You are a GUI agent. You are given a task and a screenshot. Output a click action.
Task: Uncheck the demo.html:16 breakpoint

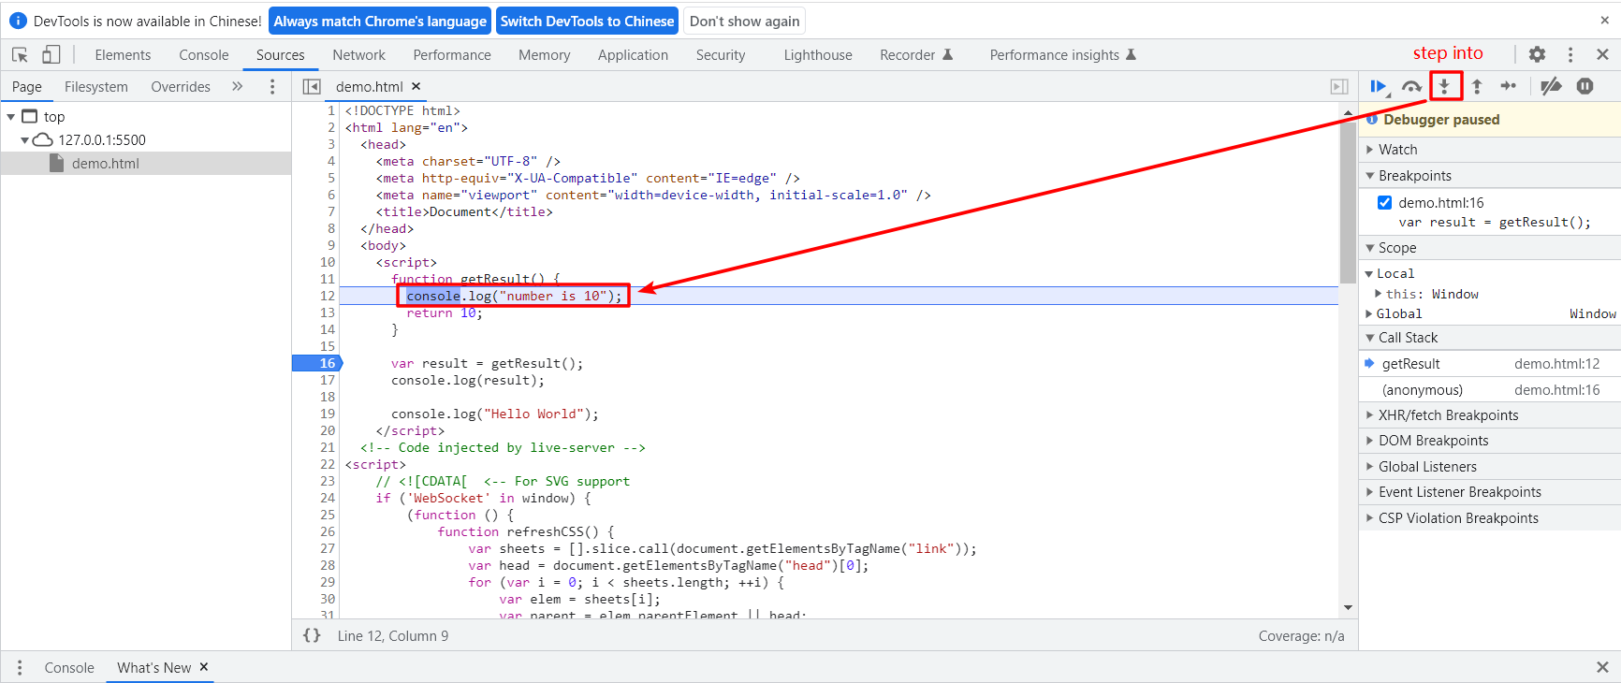1384,202
